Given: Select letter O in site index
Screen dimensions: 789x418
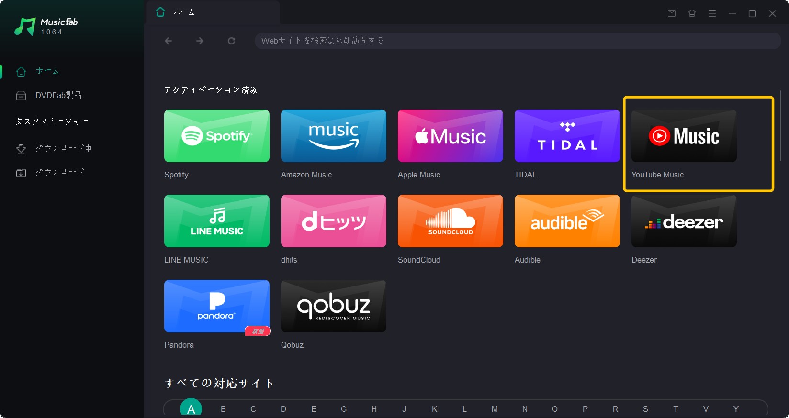Looking at the screenshot, I should coord(555,409).
